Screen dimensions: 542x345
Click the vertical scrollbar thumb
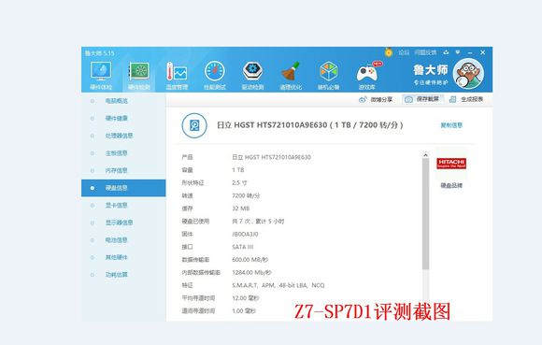pyautogui.click(x=425, y=214)
